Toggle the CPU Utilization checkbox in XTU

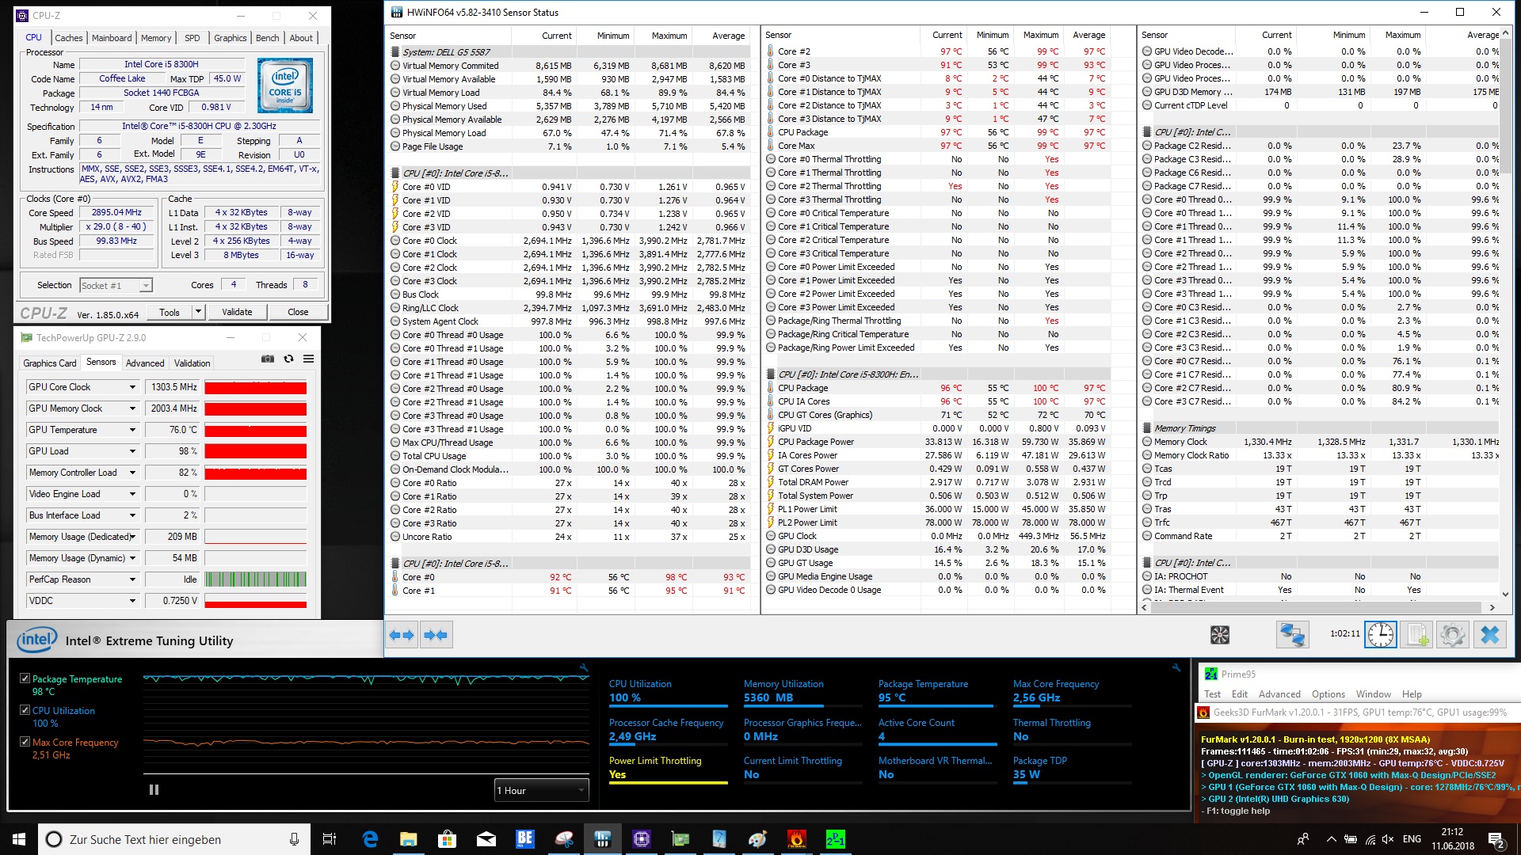25,710
